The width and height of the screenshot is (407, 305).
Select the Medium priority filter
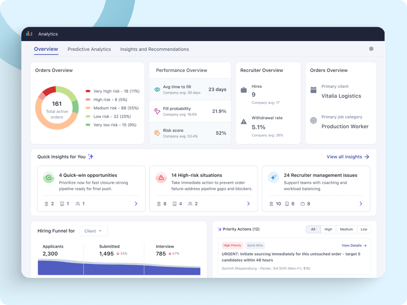[346, 229]
